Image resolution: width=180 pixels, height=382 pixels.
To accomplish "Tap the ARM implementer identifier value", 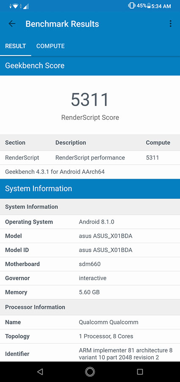I will 125,354.
